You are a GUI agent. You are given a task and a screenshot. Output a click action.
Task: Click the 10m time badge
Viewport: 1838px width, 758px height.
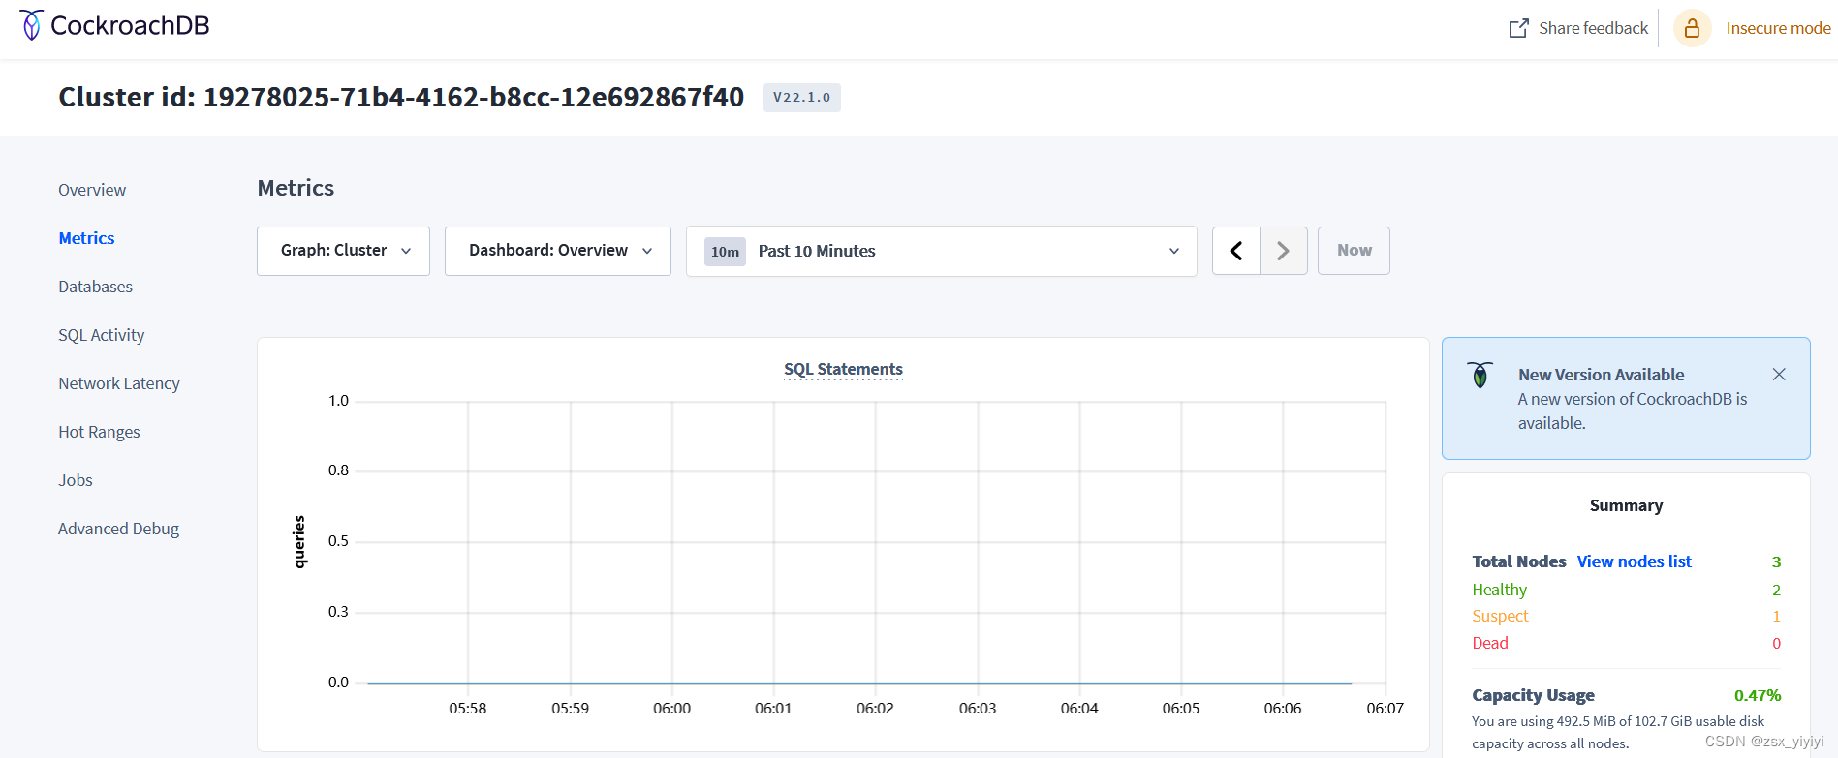click(x=725, y=252)
